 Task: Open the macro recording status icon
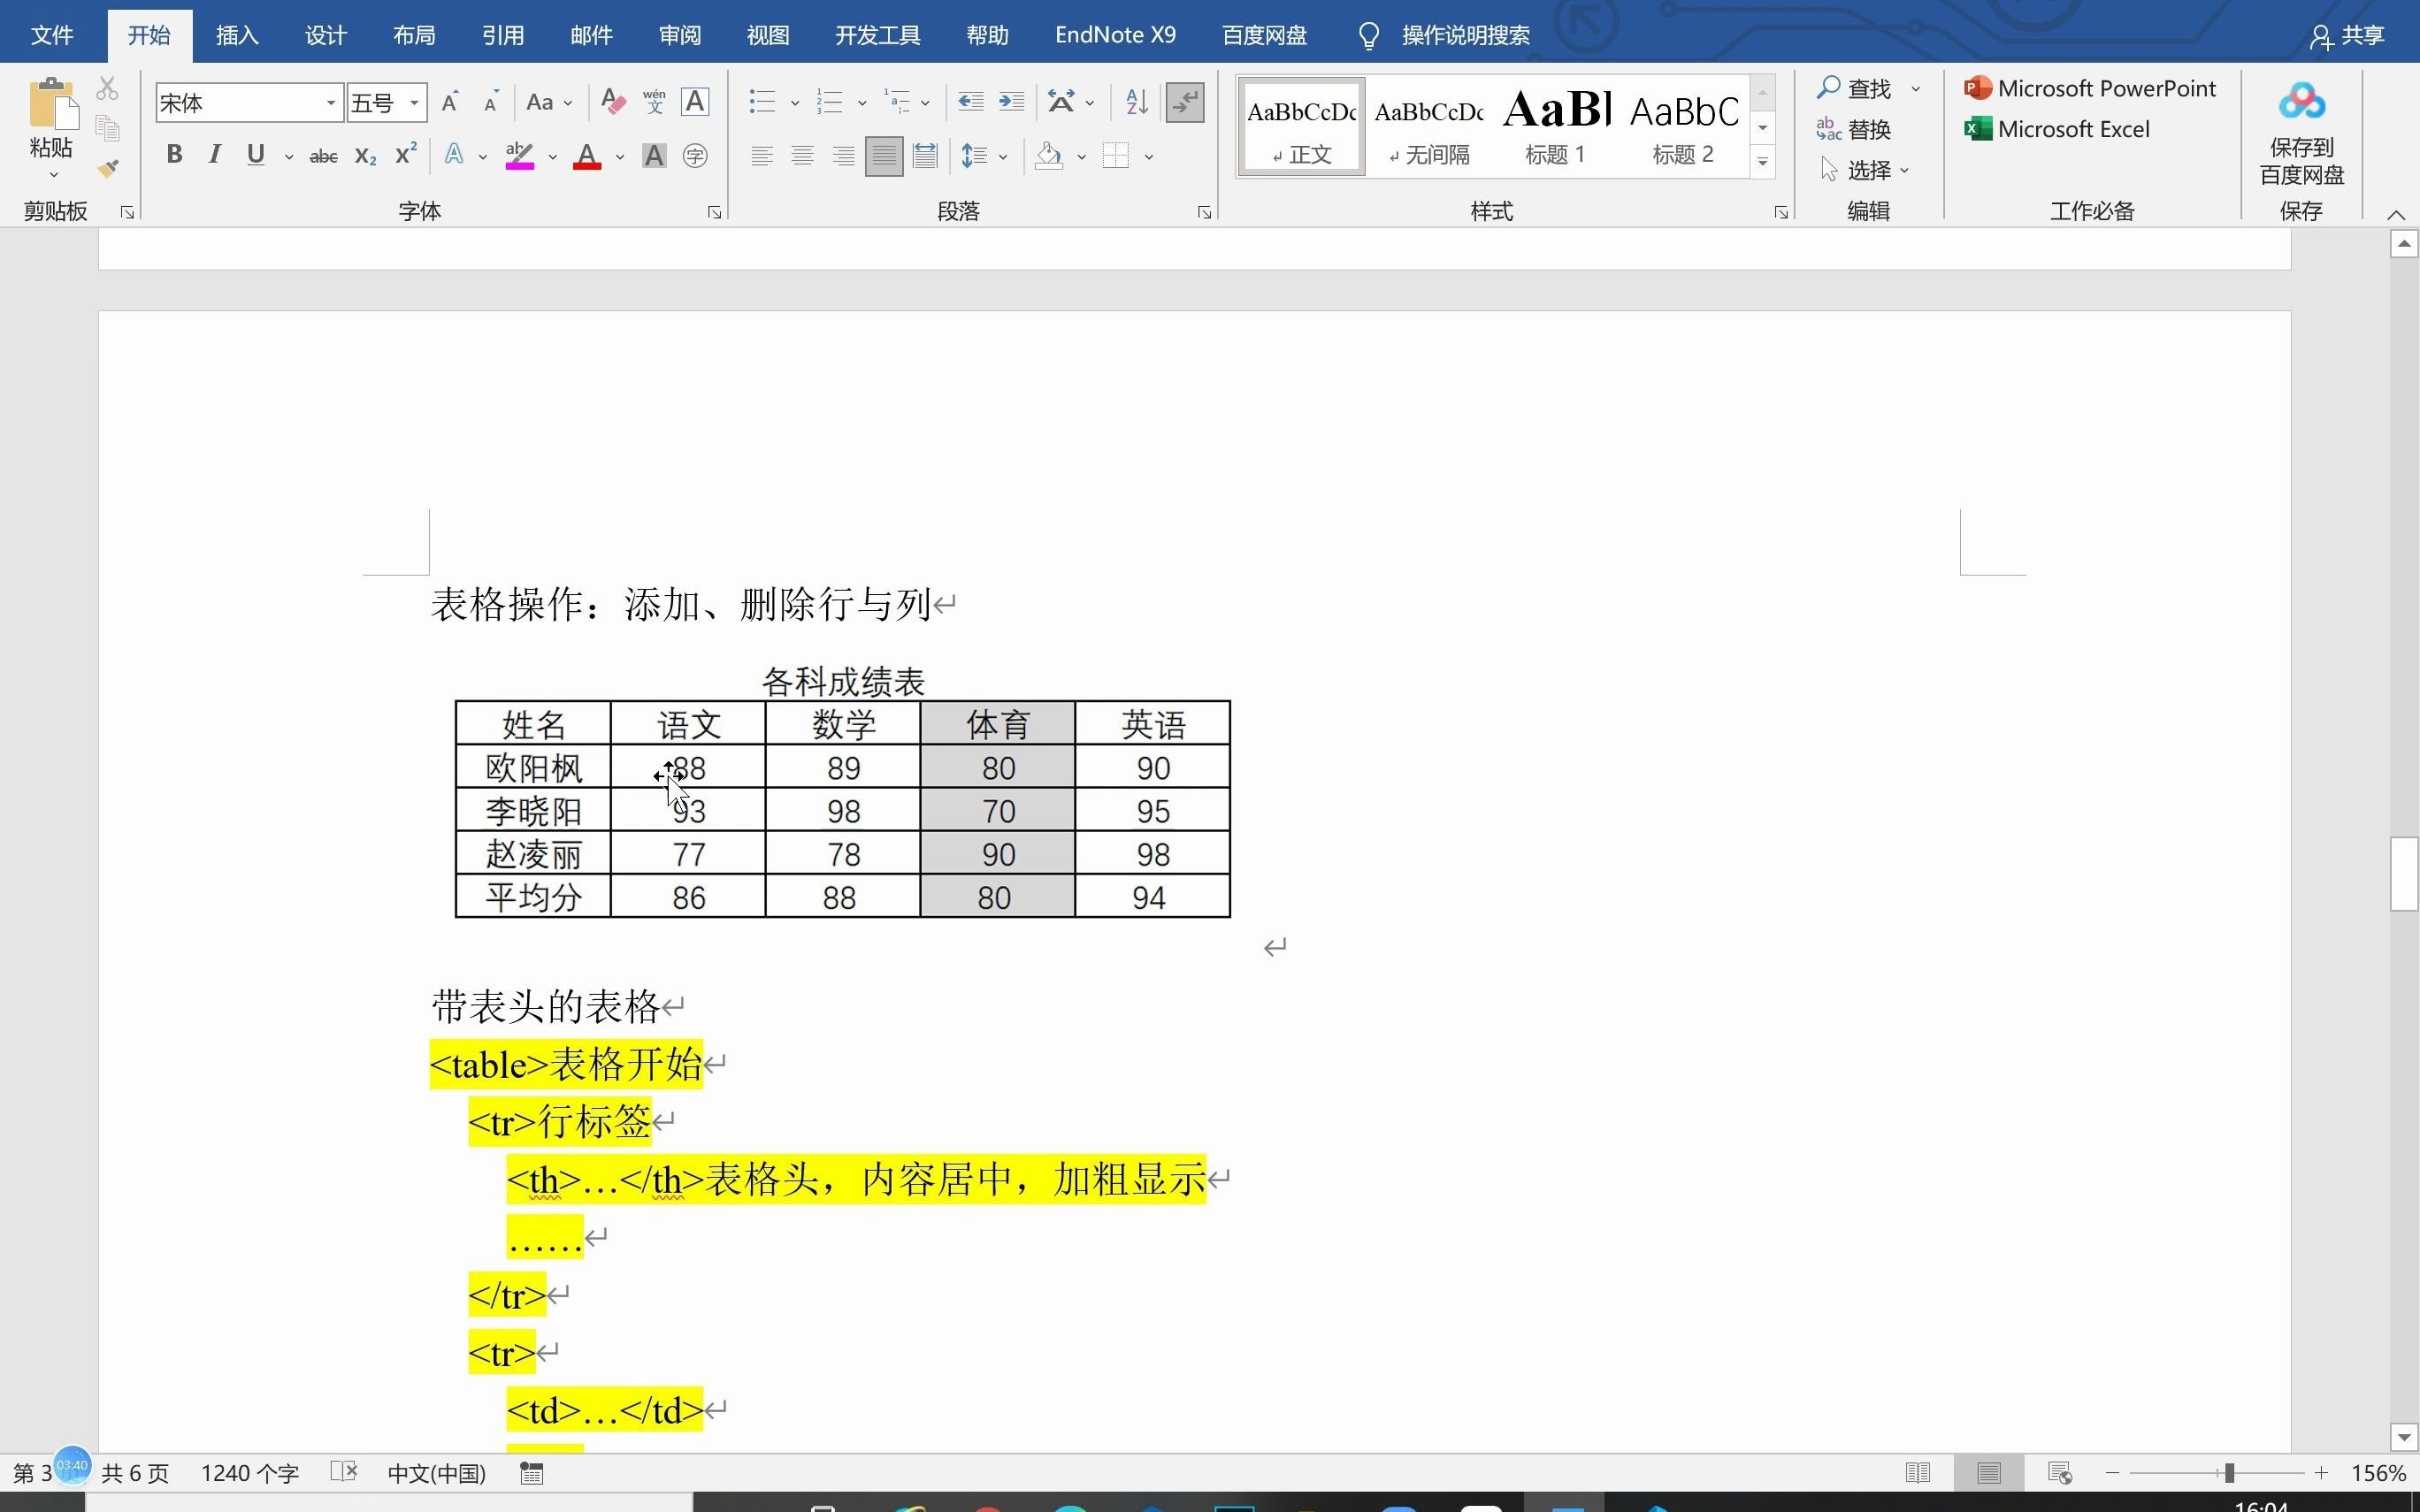tap(532, 1473)
